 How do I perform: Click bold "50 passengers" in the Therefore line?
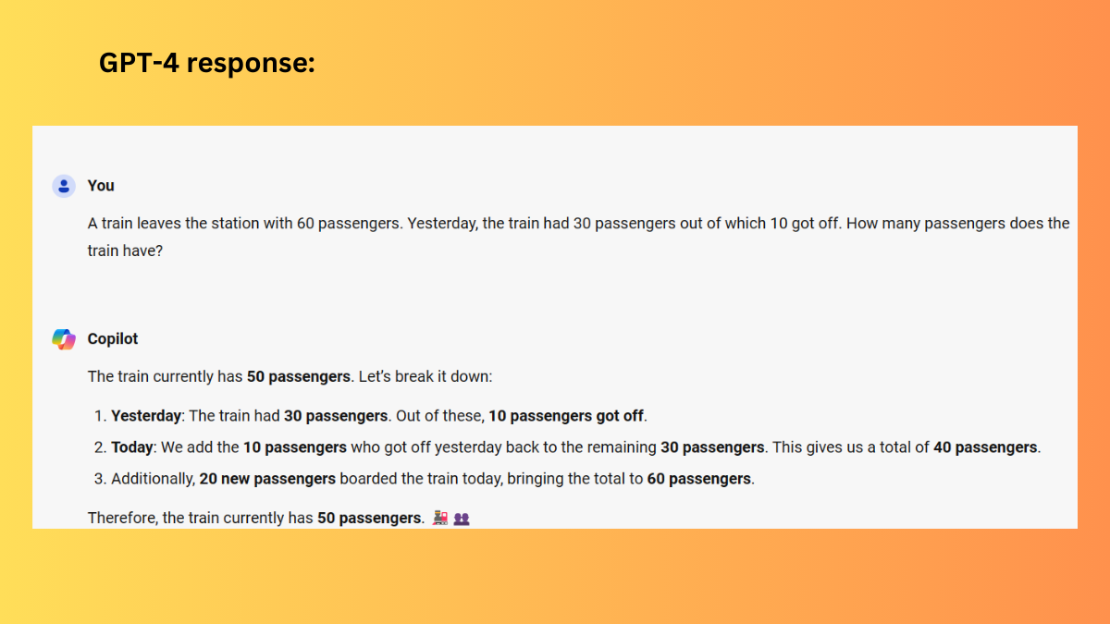tap(369, 519)
